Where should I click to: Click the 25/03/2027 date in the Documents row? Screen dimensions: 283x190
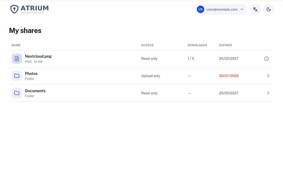229,93
